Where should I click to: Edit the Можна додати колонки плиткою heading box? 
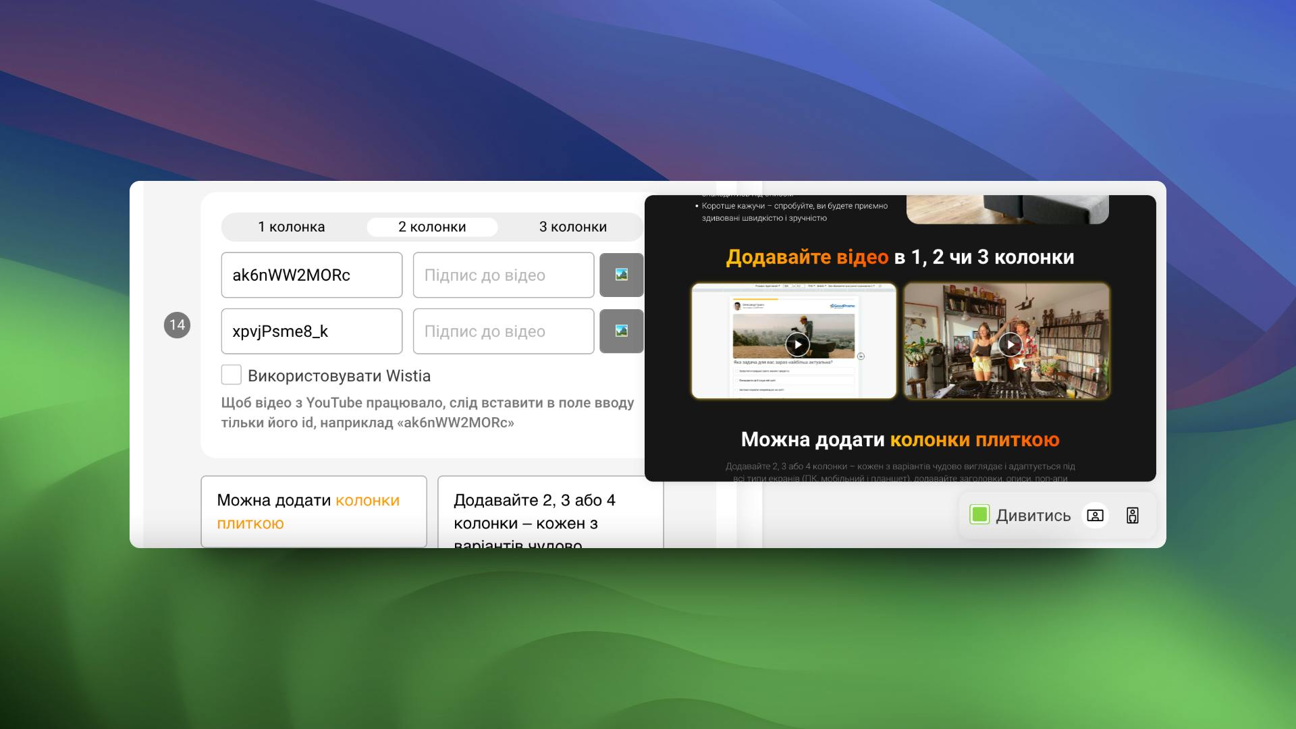(x=313, y=511)
